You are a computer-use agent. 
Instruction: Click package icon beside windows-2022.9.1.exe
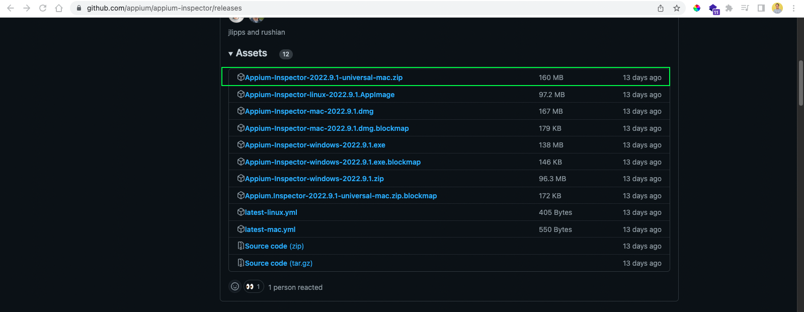(241, 144)
